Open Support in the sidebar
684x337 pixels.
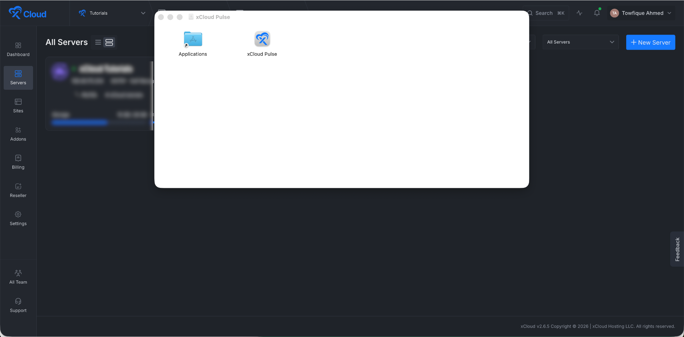[18, 305]
